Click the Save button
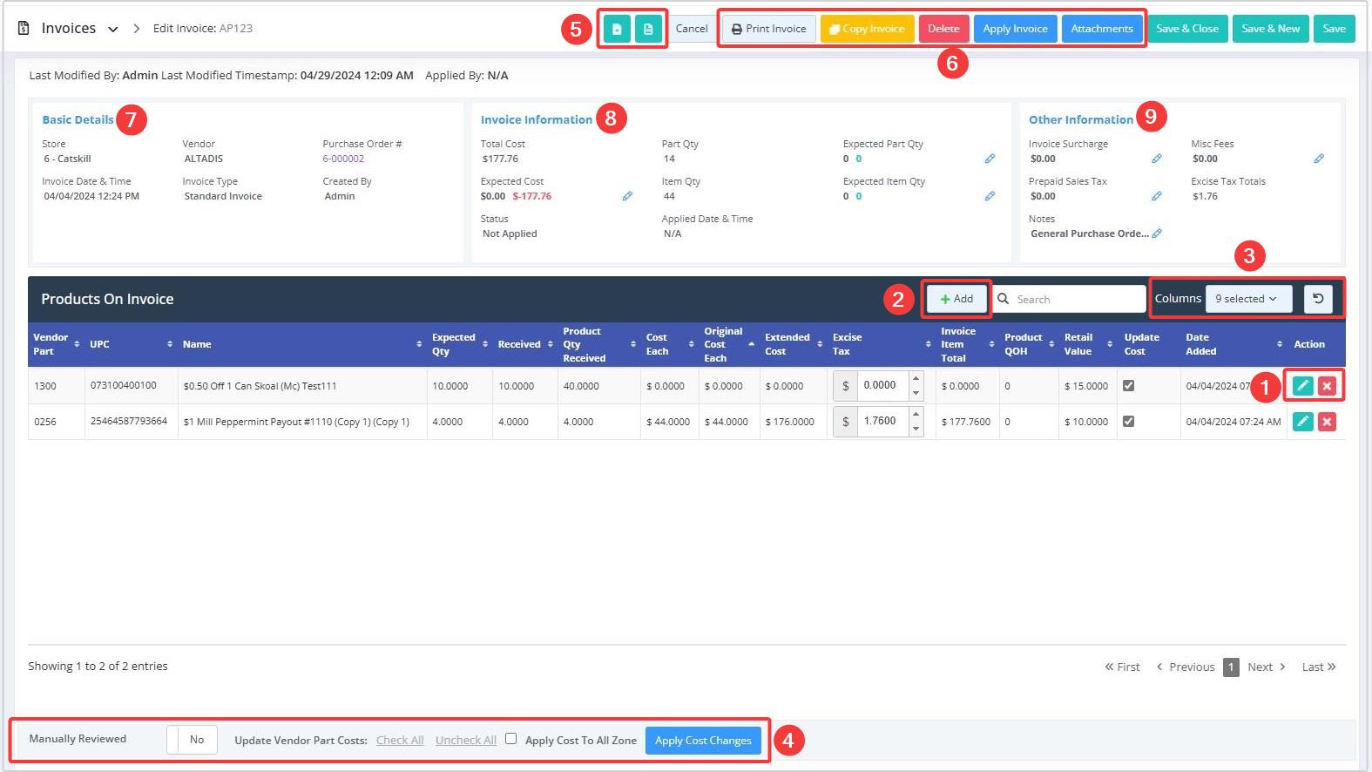The height and width of the screenshot is (772, 1372). [x=1335, y=29]
